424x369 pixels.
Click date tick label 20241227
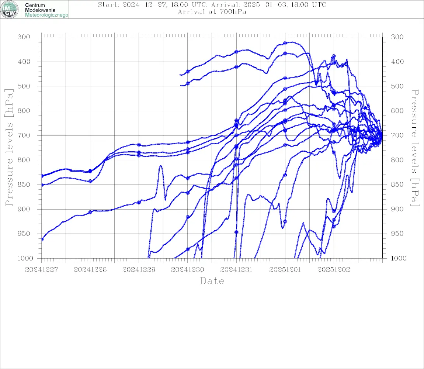tap(42, 270)
